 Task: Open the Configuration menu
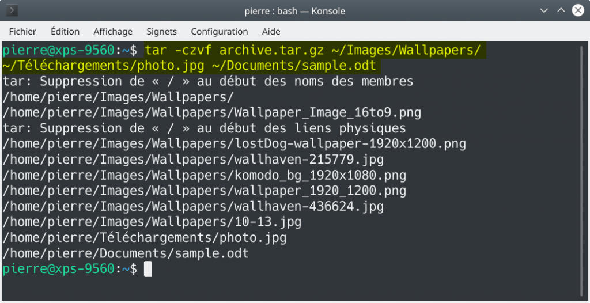(220, 32)
